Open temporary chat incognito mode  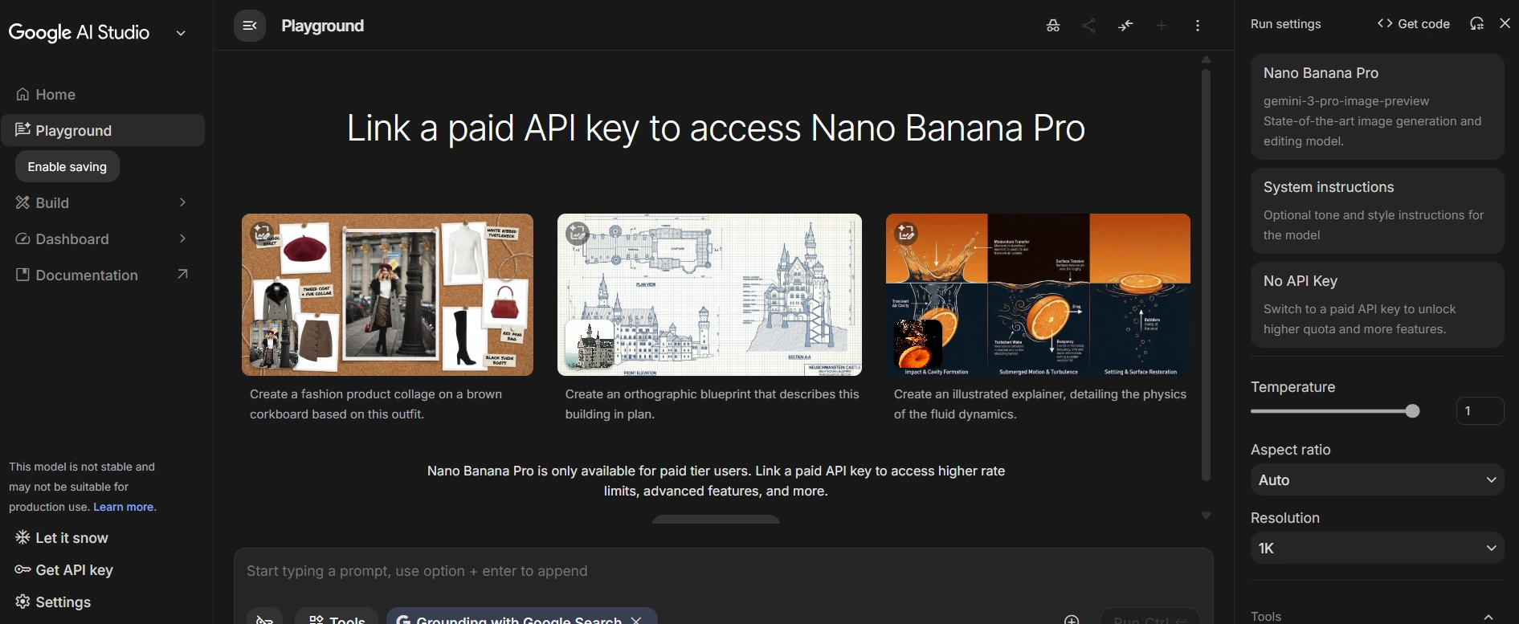click(1053, 26)
